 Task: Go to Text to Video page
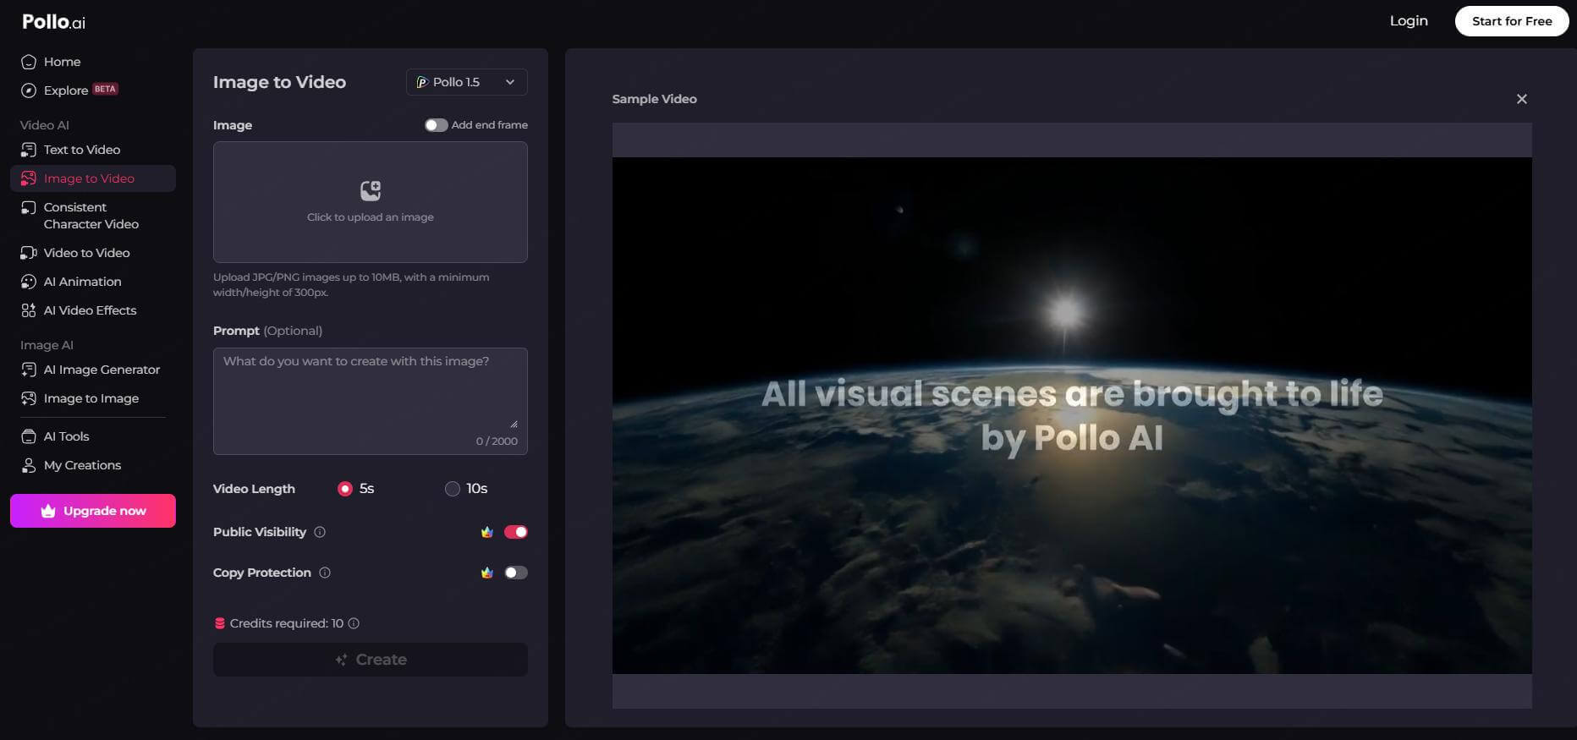(81, 150)
